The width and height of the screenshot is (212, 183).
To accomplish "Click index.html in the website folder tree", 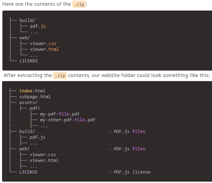I will point(32,91).
